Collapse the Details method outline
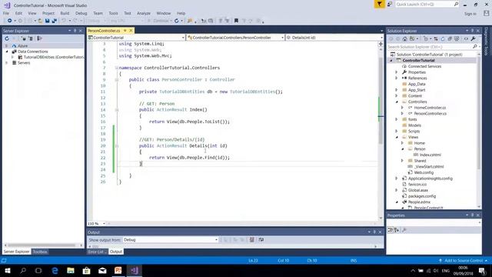The width and height of the screenshot is (492, 277). tap(116, 145)
